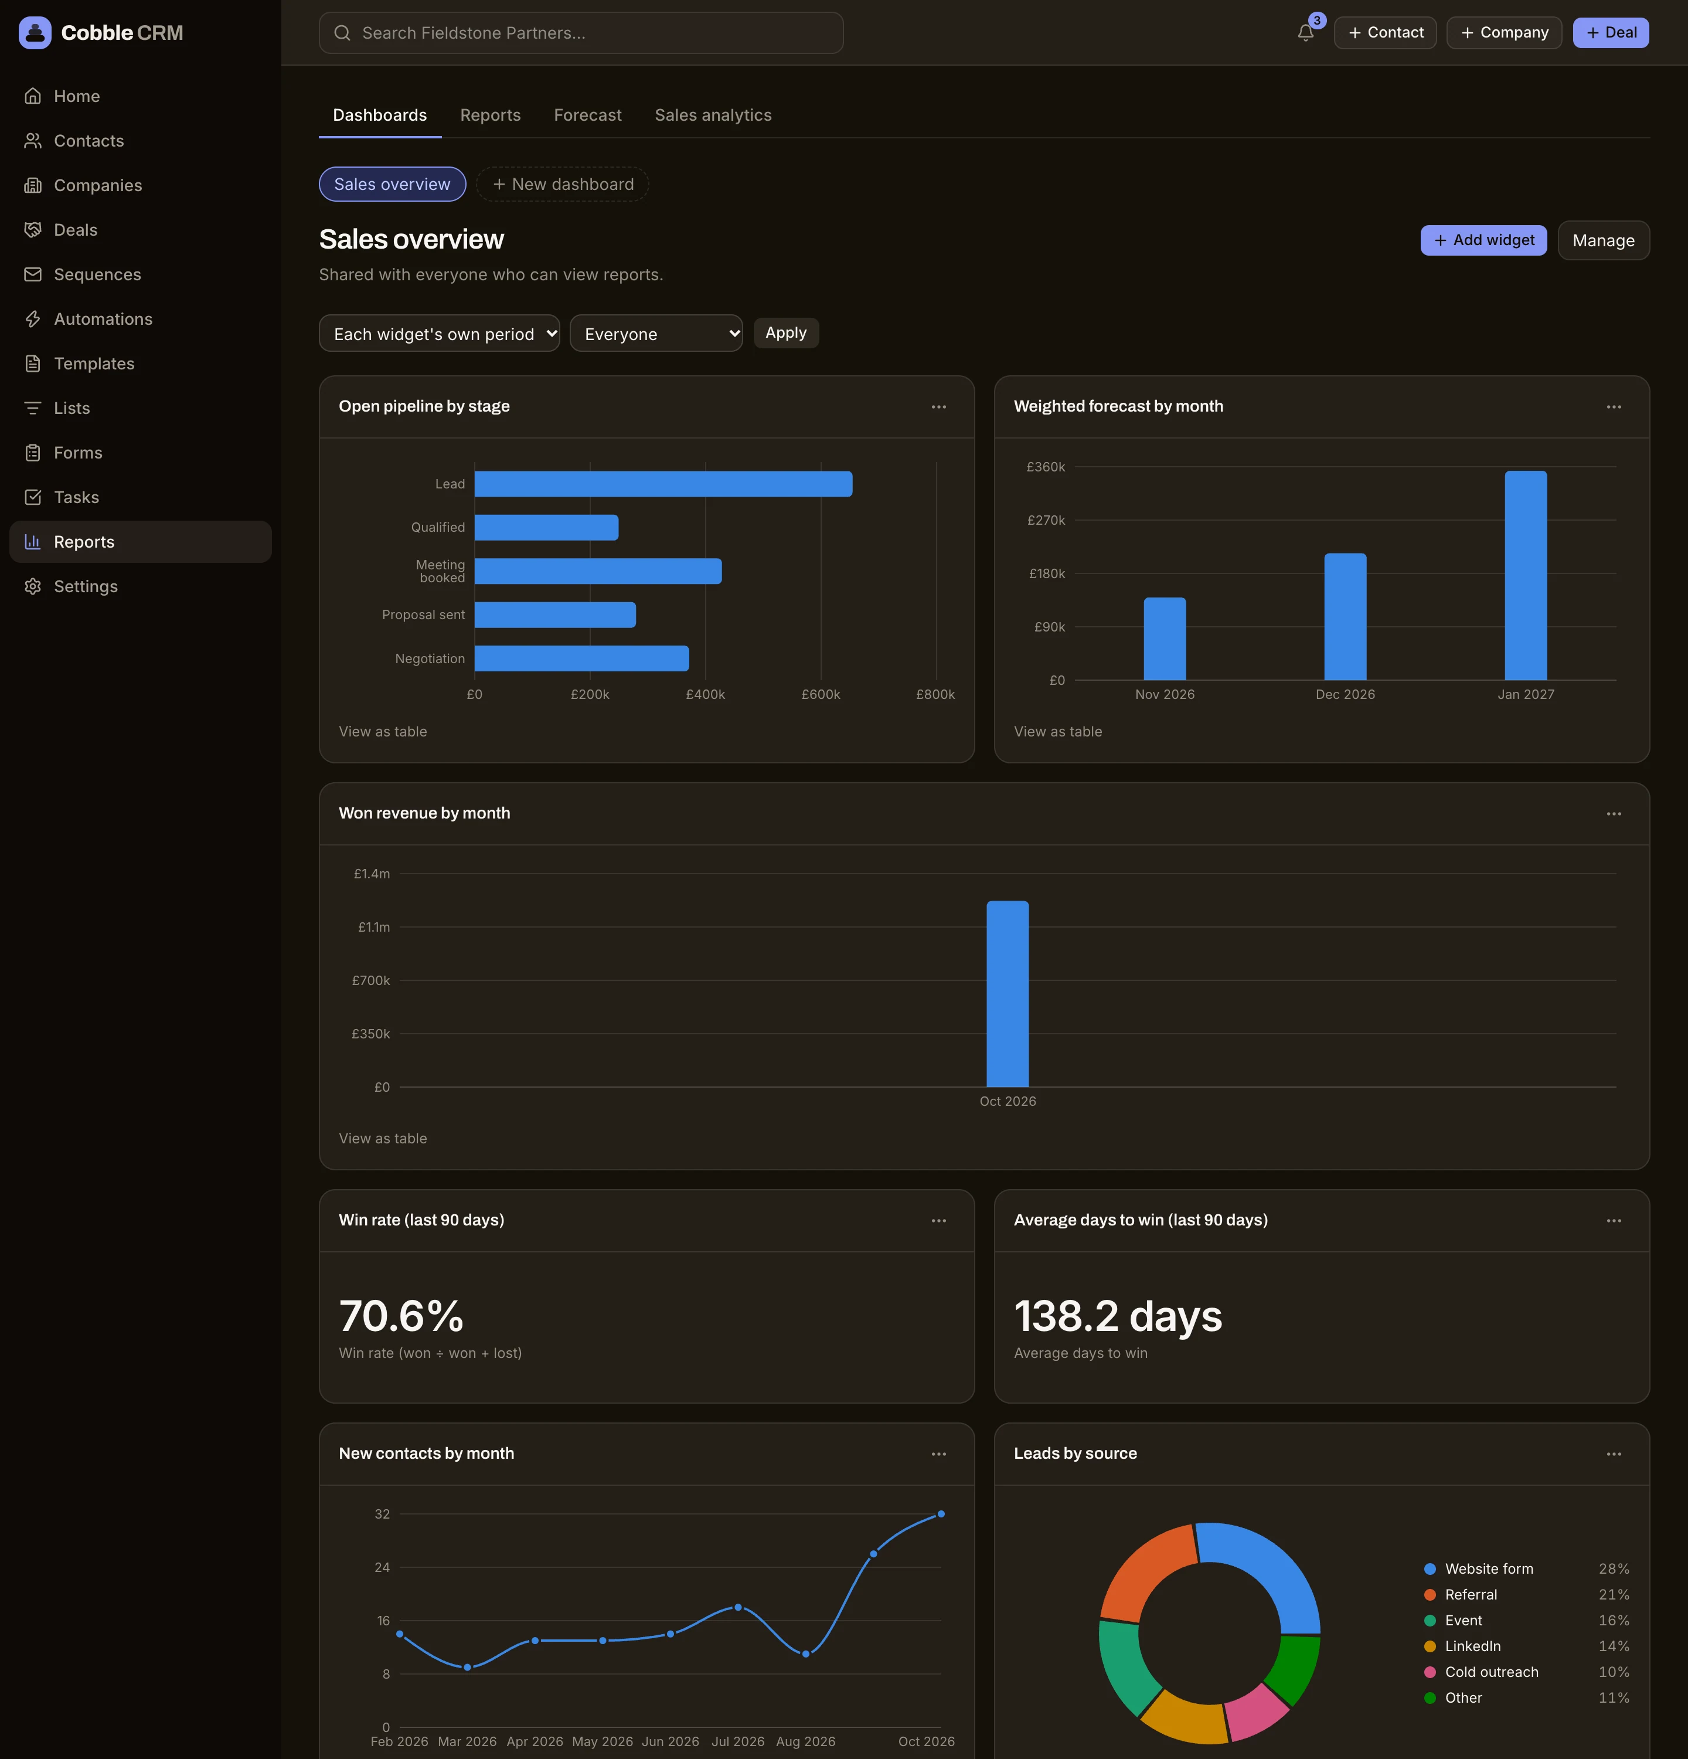
Task: Click the Cobble CRM logo icon
Action: coord(35,33)
